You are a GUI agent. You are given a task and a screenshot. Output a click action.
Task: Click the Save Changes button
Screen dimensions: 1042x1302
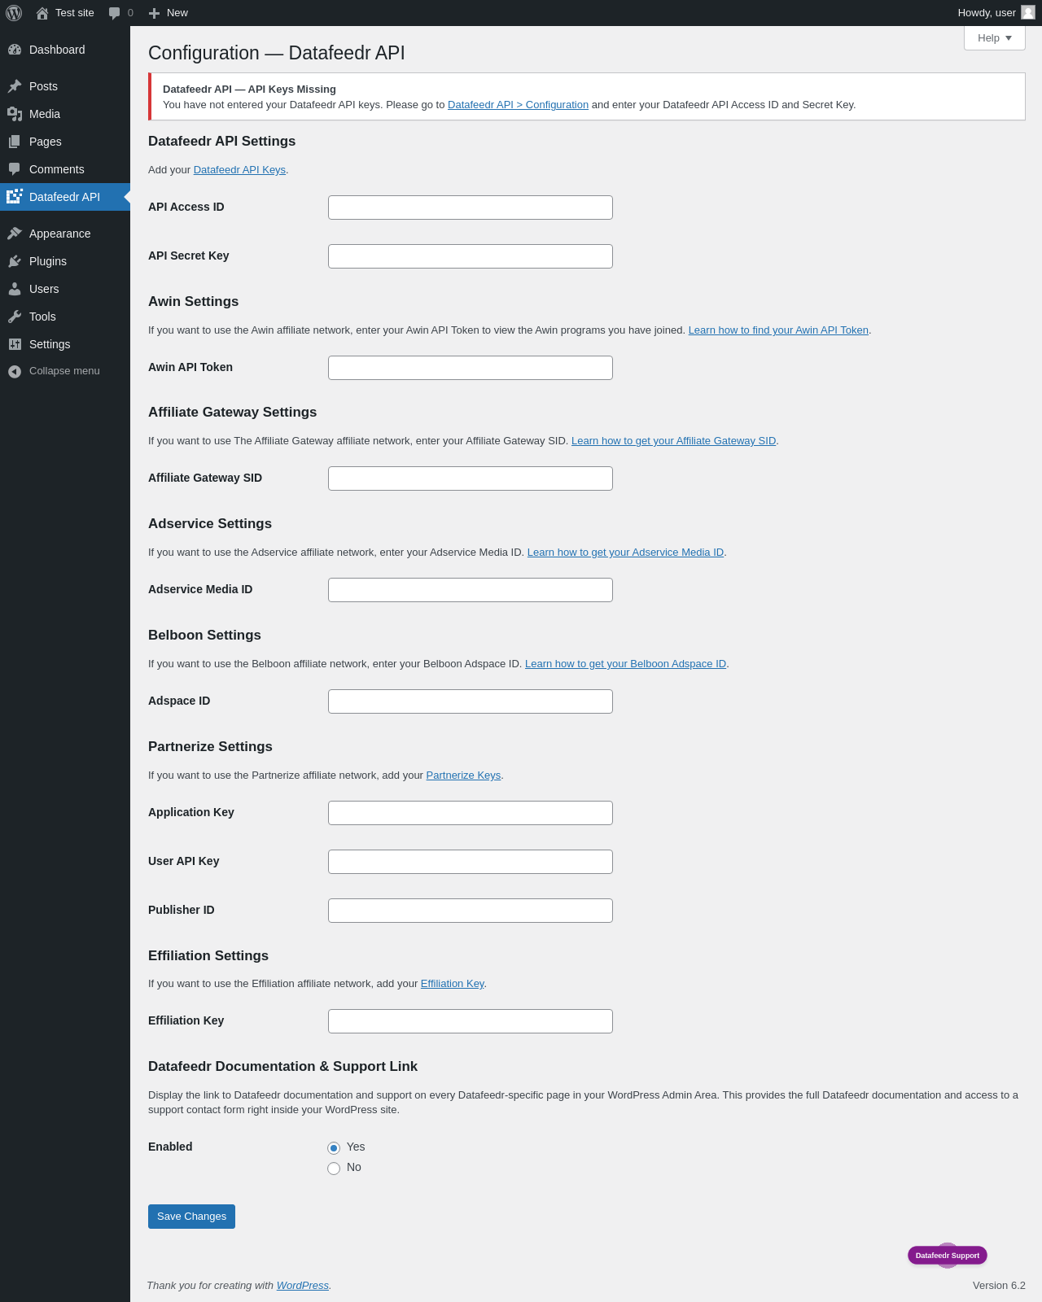191,1217
